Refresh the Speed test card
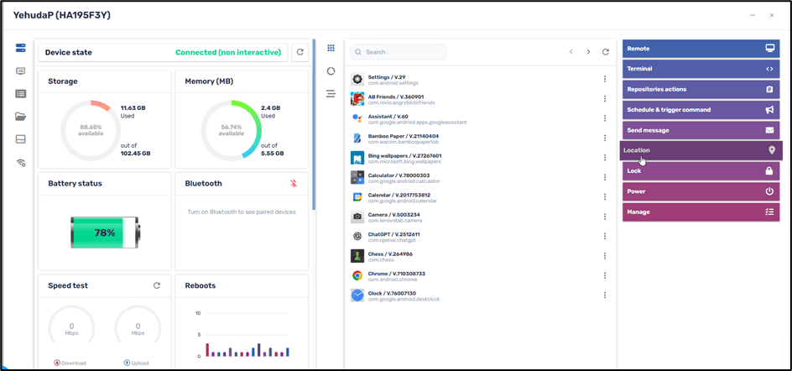Image resolution: width=792 pixels, height=371 pixels. coord(157,285)
